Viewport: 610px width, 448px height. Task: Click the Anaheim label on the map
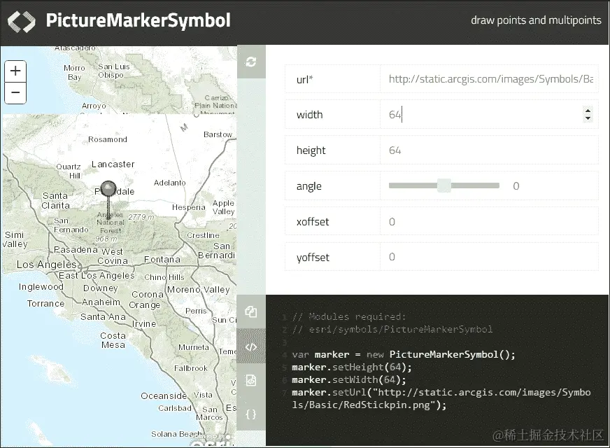[101, 302]
